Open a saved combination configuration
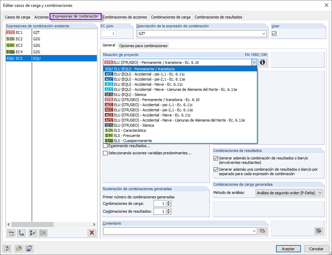The height and width of the screenshot is (255, 332). point(18,249)
